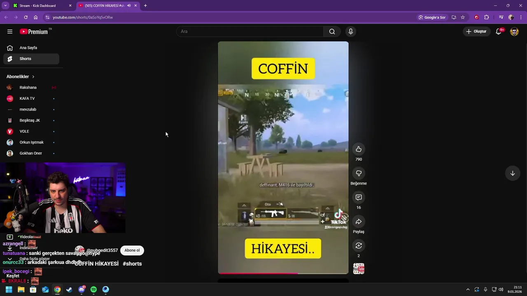Viewport: 527px width, 296px height.
Task: Go back in browser history
Action: tap(6, 17)
